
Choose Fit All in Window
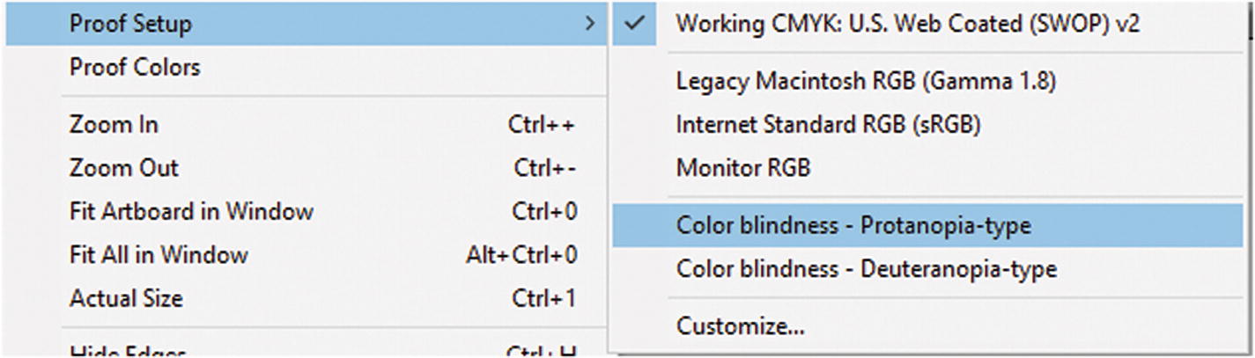pos(159,255)
